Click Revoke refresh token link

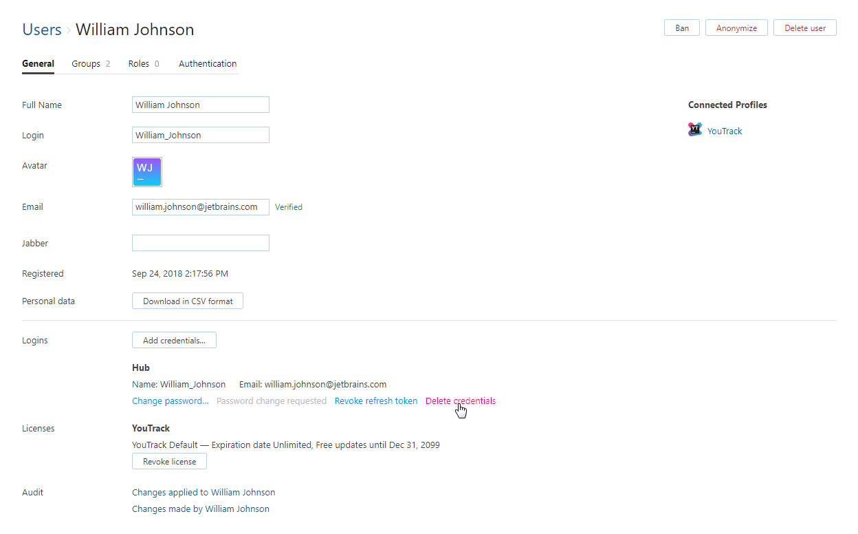pos(376,401)
